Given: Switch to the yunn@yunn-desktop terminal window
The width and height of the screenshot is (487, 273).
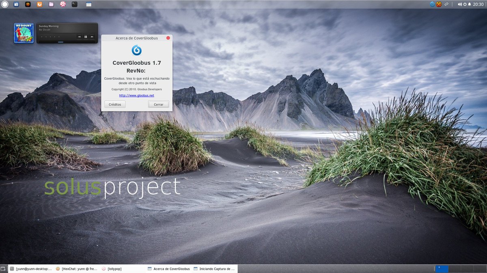Looking at the screenshot, I should tap(31, 269).
